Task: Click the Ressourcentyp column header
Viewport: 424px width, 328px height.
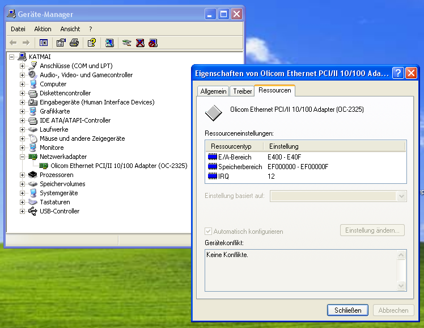Action: coord(234,146)
